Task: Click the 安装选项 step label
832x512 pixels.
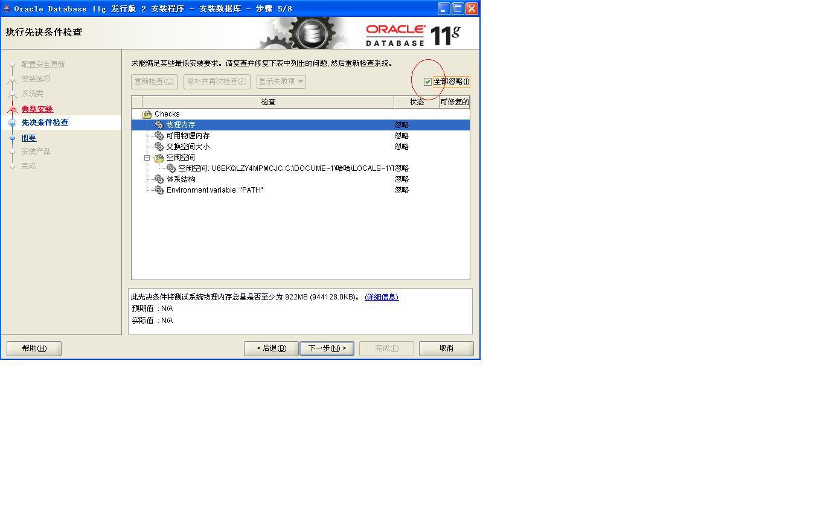Action: (x=36, y=79)
